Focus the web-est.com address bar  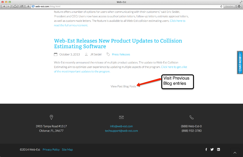[x=127, y=6]
